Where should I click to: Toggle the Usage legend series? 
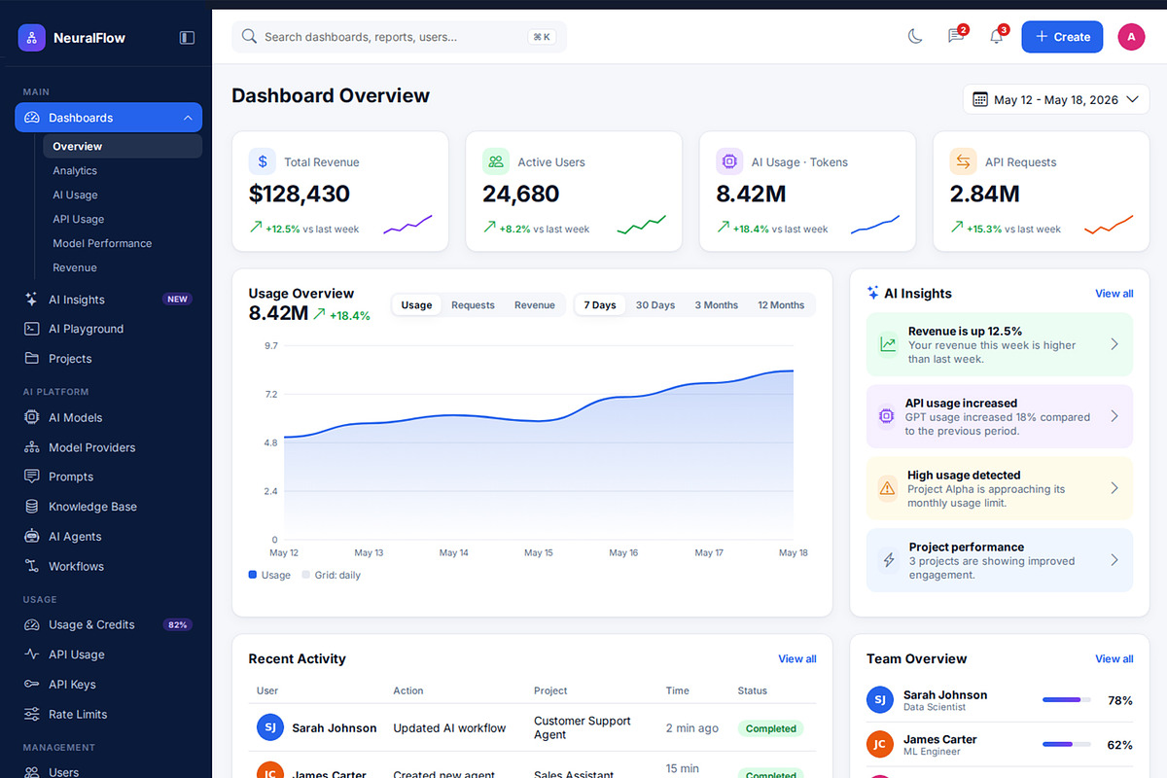[270, 575]
